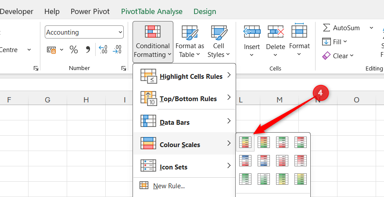Open the Cell Styles gallery
This screenshot has height=197, width=384.
[219, 42]
